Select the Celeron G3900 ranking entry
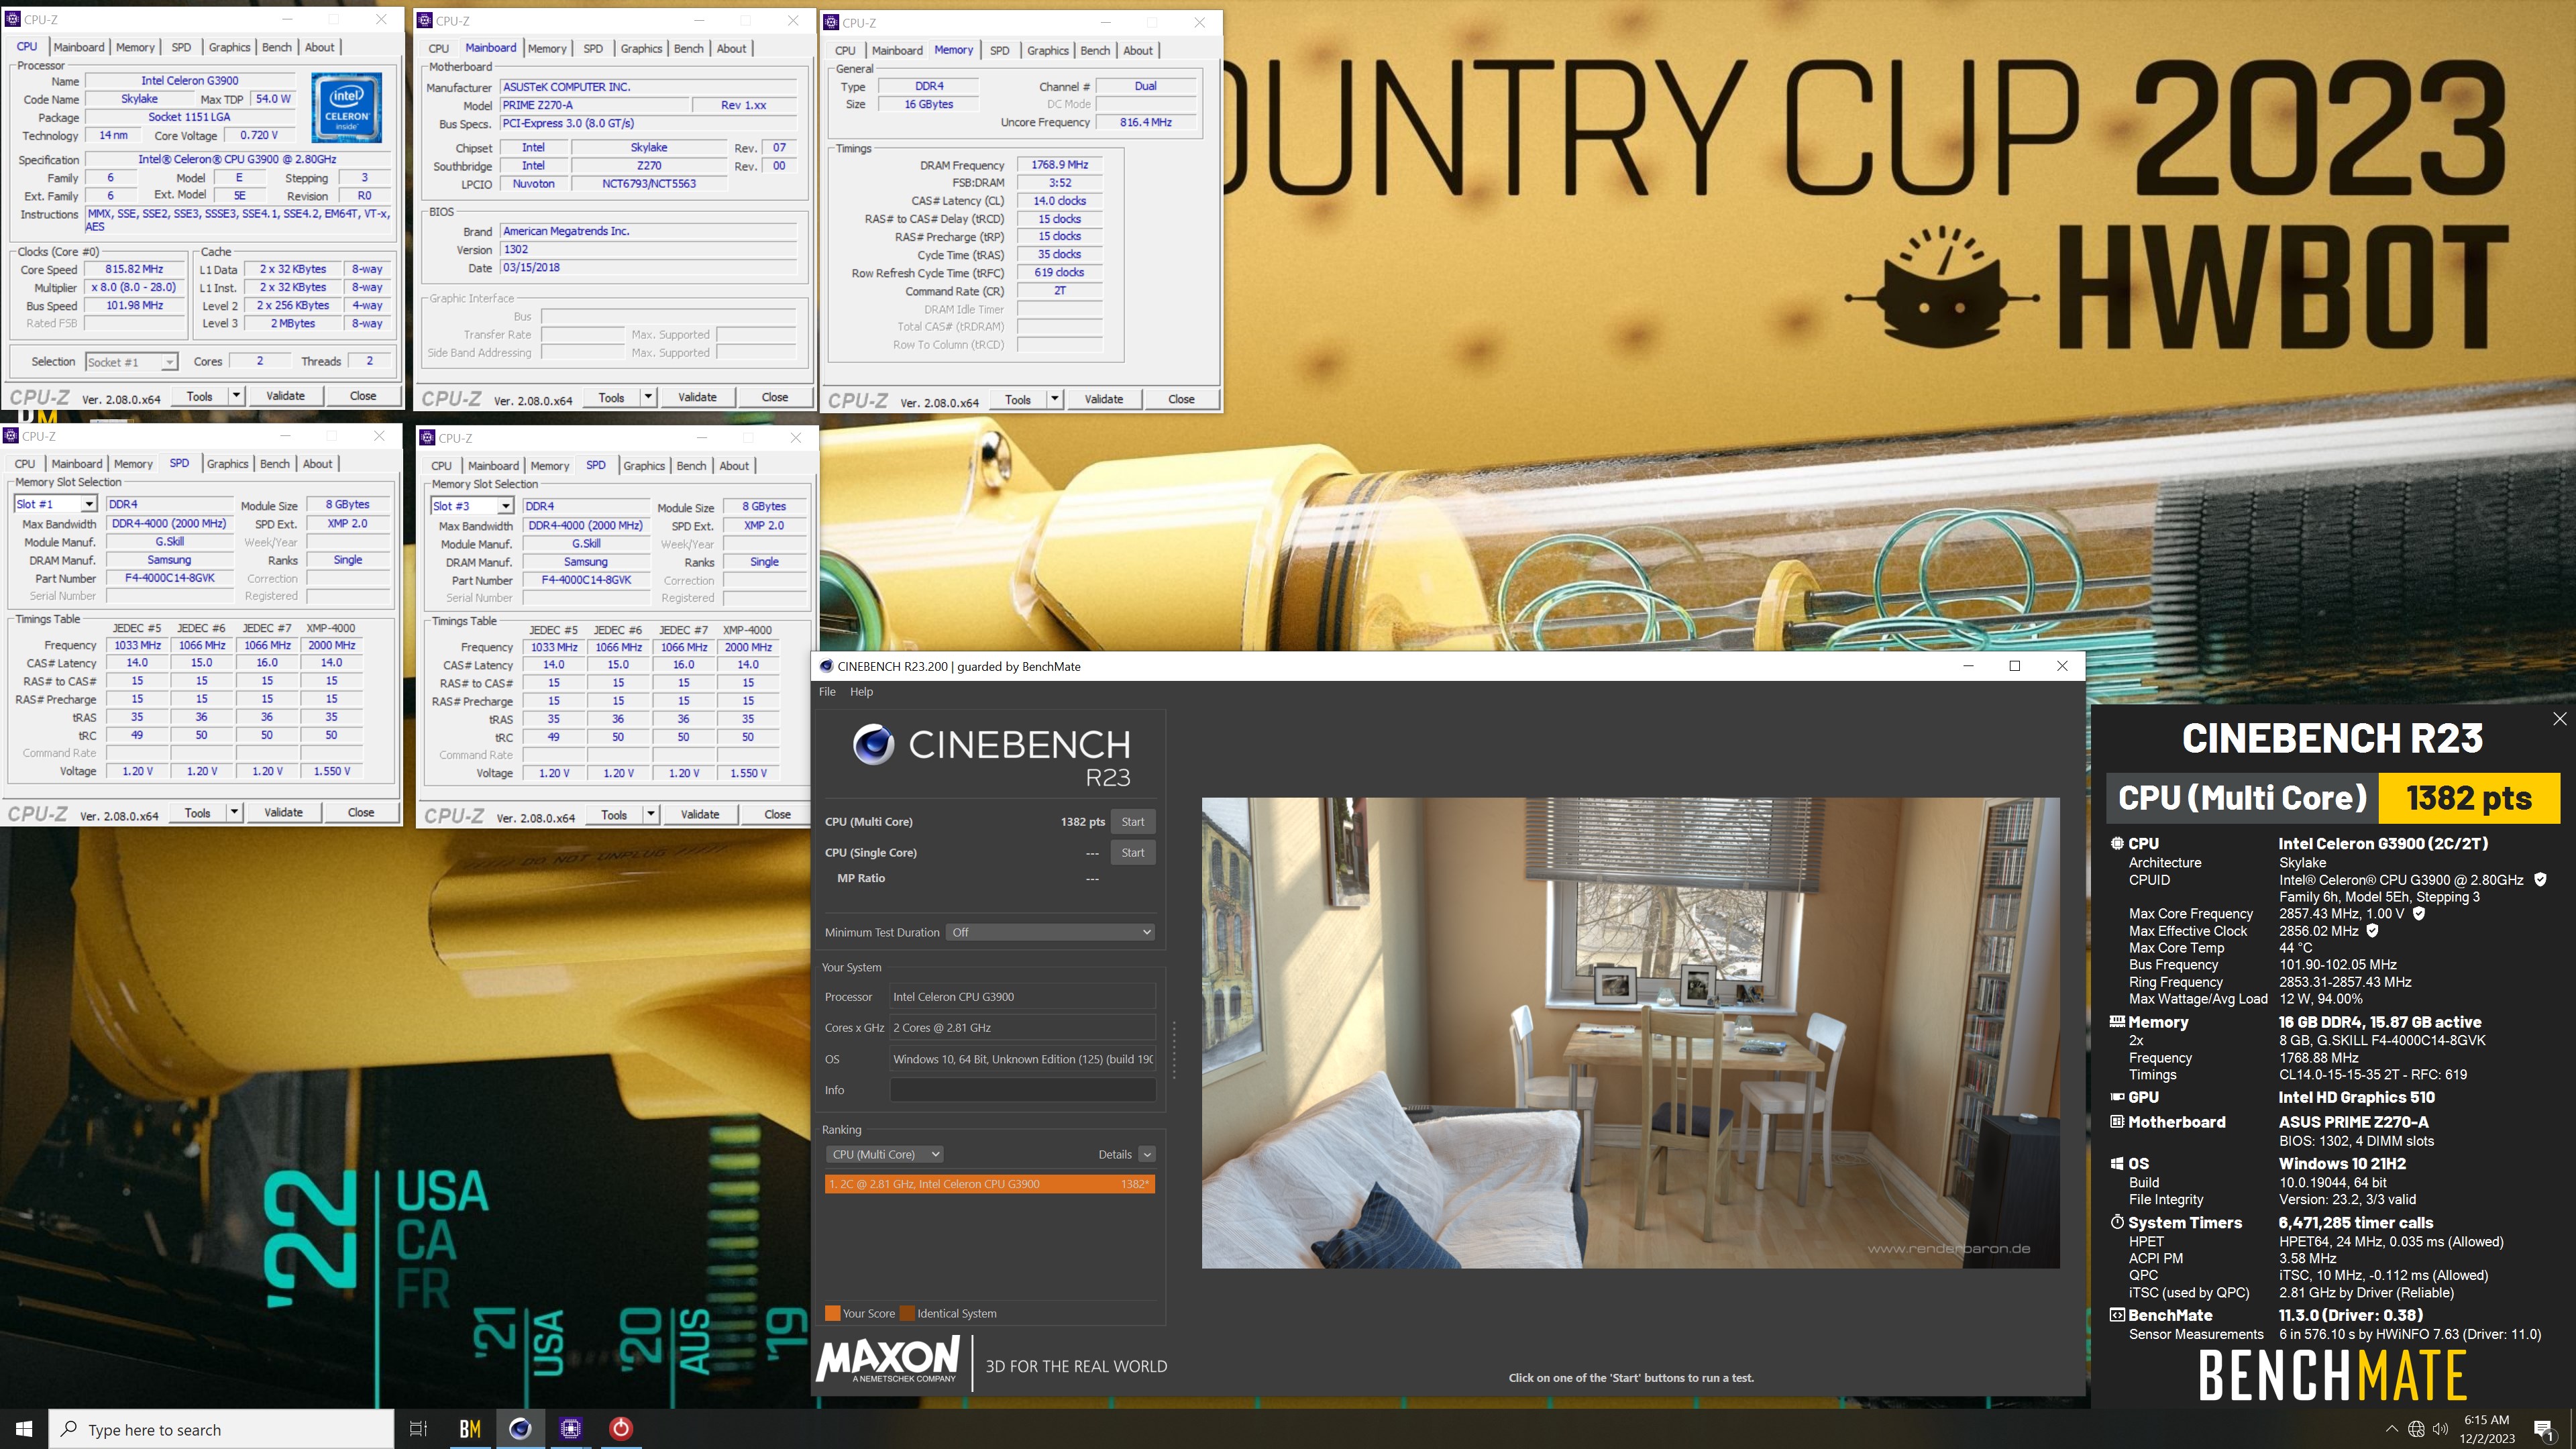 point(990,1184)
